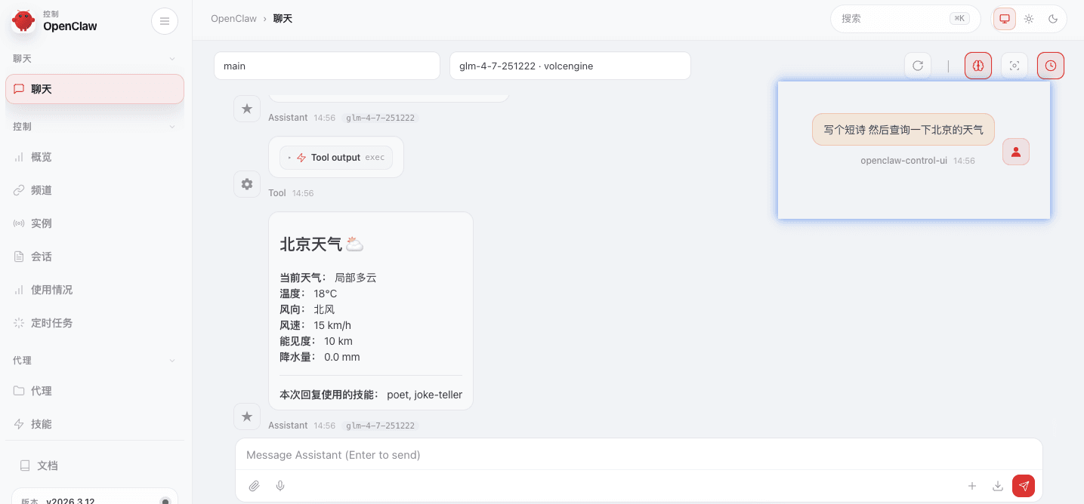Click the download export icon
This screenshot has width=1084, height=504.
pos(998,486)
